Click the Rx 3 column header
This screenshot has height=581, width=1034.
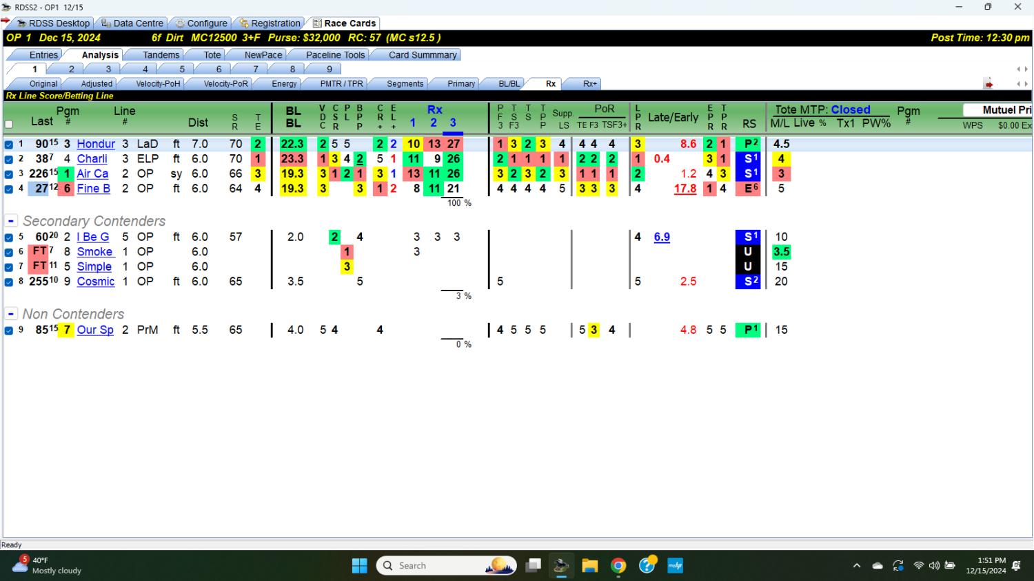[453, 123]
